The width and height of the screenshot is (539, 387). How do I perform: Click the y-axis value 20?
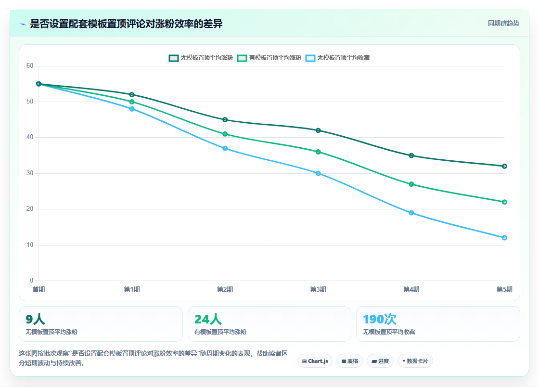click(30, 209)
